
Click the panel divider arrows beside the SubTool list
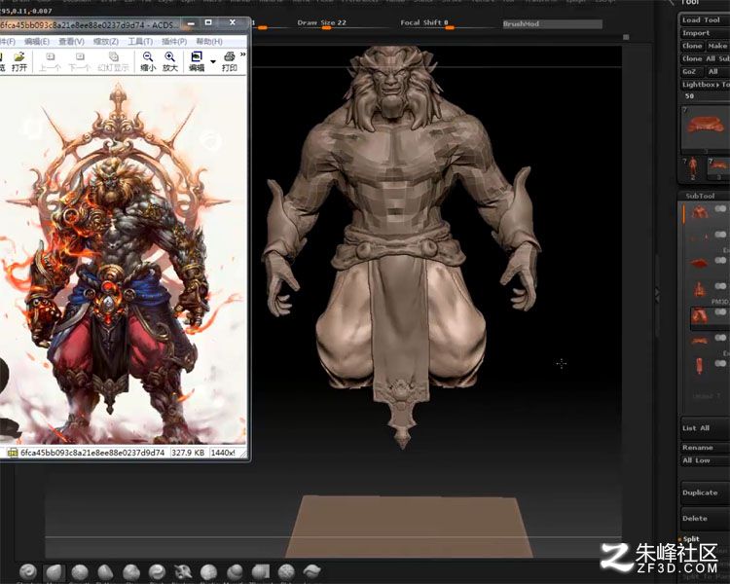tap(657, 294)
